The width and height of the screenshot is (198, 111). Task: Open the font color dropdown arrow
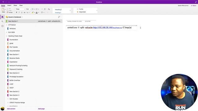coord(38,12)
